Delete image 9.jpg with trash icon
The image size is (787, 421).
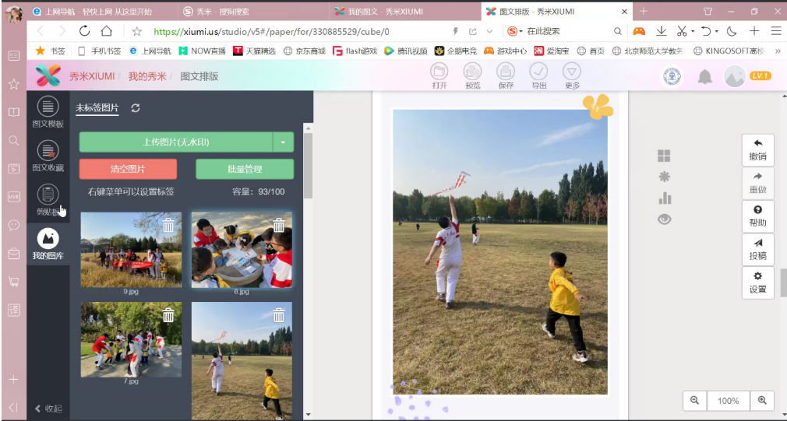168,226
